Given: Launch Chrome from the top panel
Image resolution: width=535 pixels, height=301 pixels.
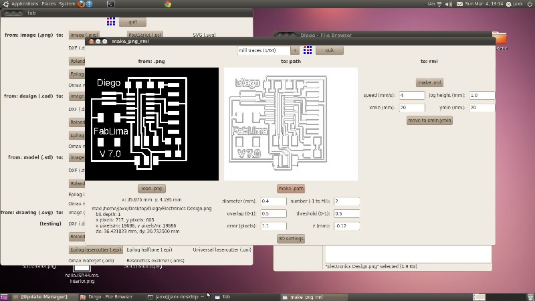Looking at the screenshot, I should (168, 4).
